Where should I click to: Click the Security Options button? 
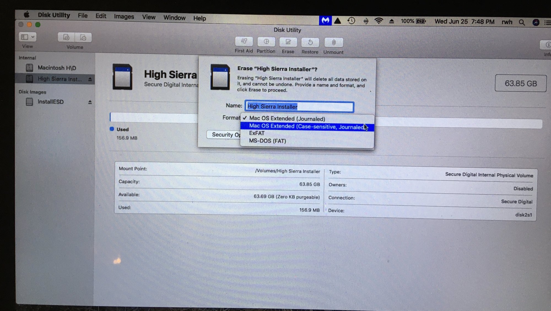click(x=224, y=134)
